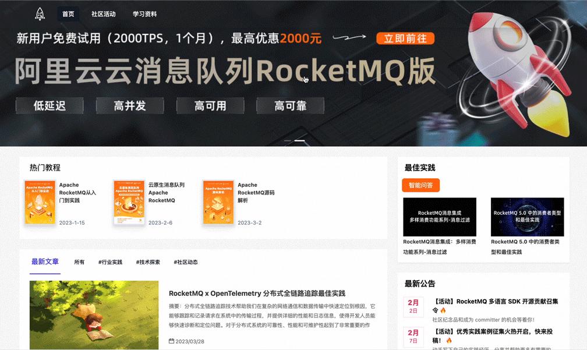The width and height of the screenshot is (587, 350).
Task: Open the RocketMQ消息集成 消息过滤 practice card
Action: (439, 215)
